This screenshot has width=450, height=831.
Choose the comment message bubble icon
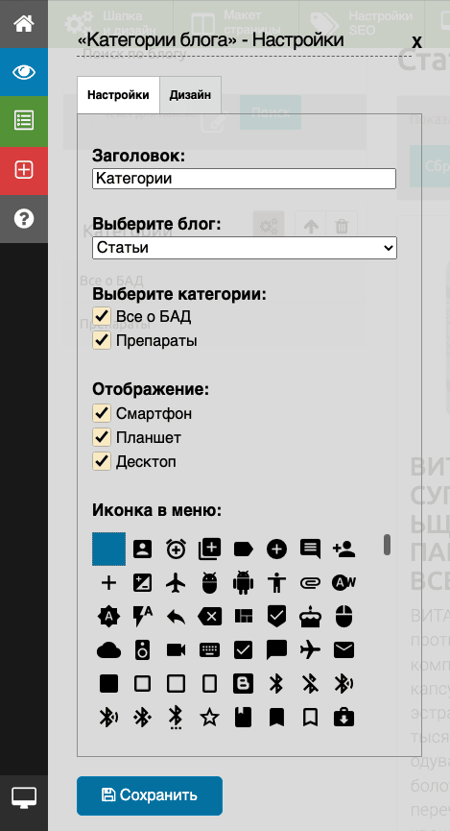tap(310, 550)
